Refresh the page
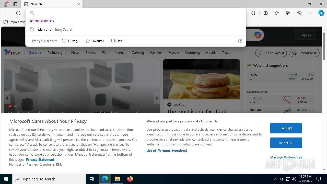 [18, 13]
